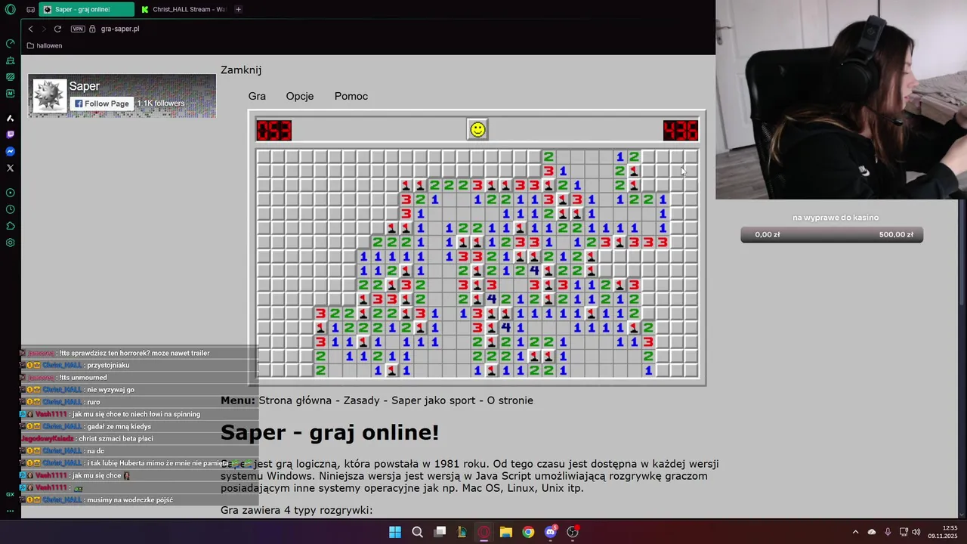The image size is (967, 544).
Task: Switch to the Saper - graj online! tab
Action: point(86,9)
